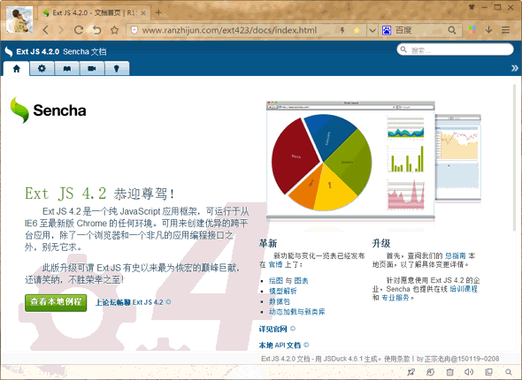Viewport: 522px width, 380px height.
Task: Expand the docs tab overflow double chevron
Action: coord(515,68)
